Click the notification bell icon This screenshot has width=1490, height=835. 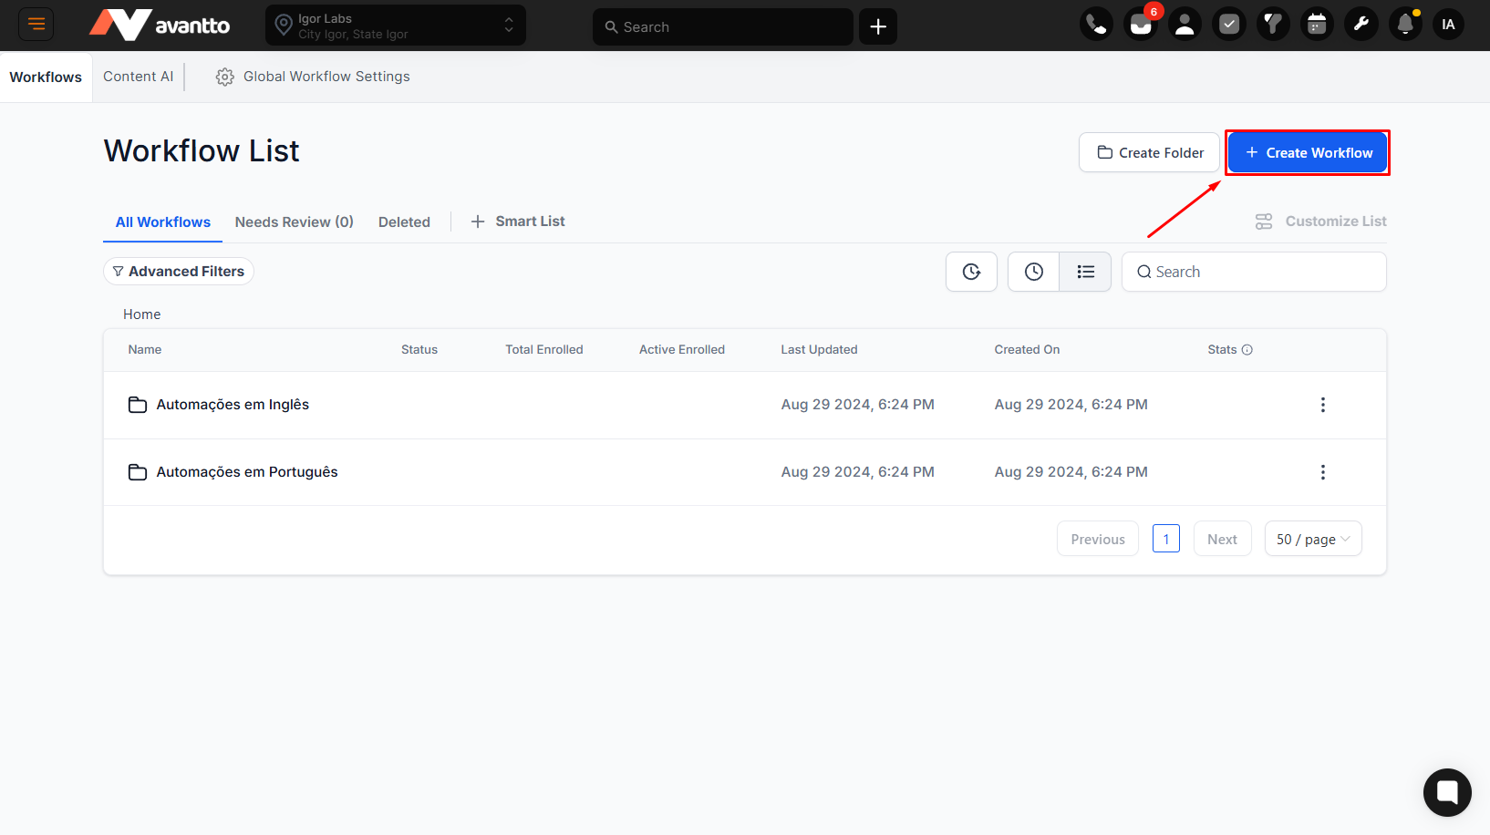[x=1405, y=25]
